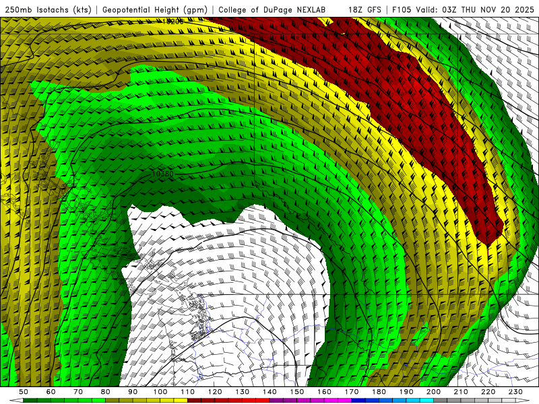This screenshot has width=539, height=404.
Task: Select the dark red swatch below 120
Action: click(x=222, y=401)
